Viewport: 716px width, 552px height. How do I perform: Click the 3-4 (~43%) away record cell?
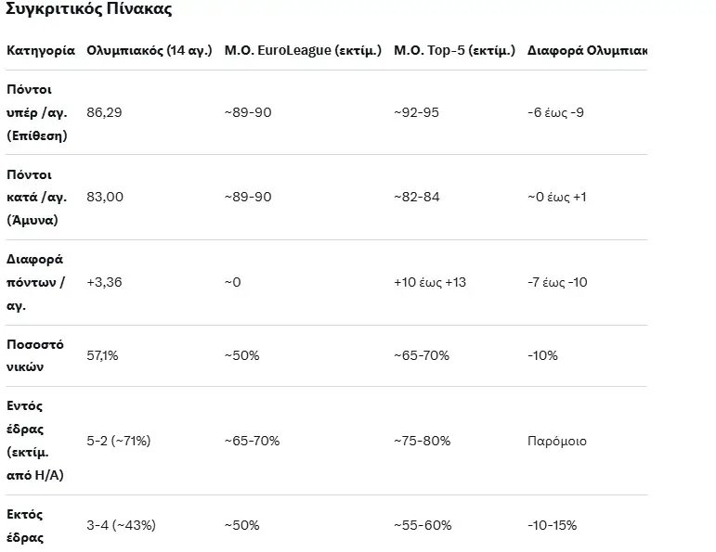click(x=121, y=525)
